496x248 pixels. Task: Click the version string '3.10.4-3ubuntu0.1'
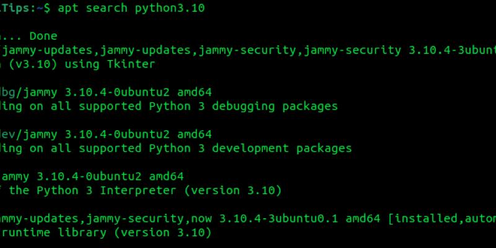[x=278, y=219]
